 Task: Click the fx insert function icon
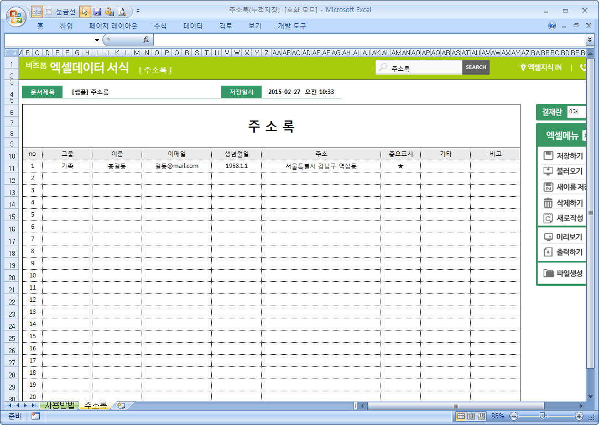[146, 40]
